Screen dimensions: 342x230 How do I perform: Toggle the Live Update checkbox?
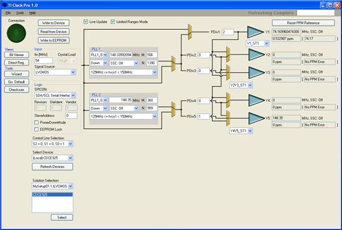pos(86,22)
